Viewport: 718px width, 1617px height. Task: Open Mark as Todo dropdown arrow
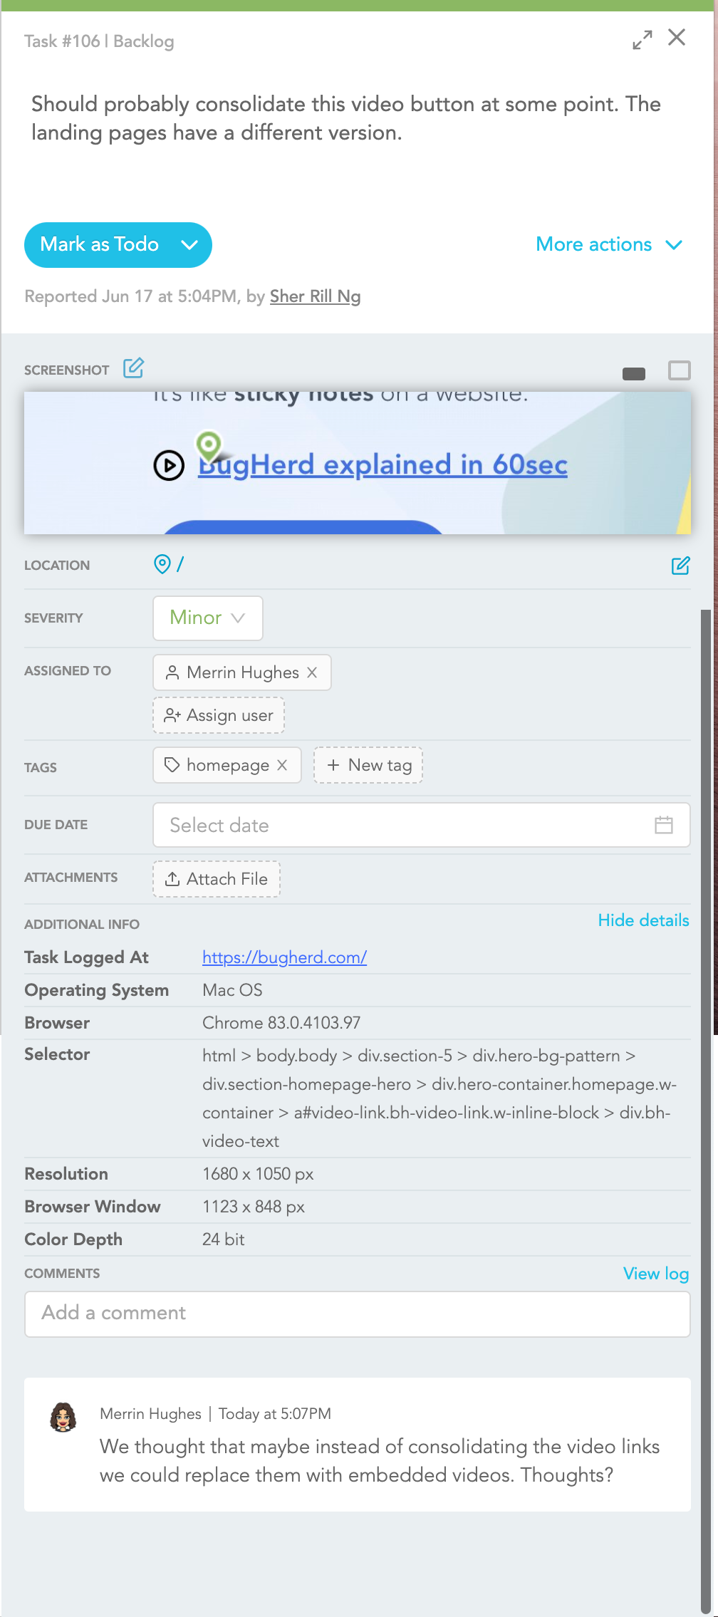pos(189,245)
